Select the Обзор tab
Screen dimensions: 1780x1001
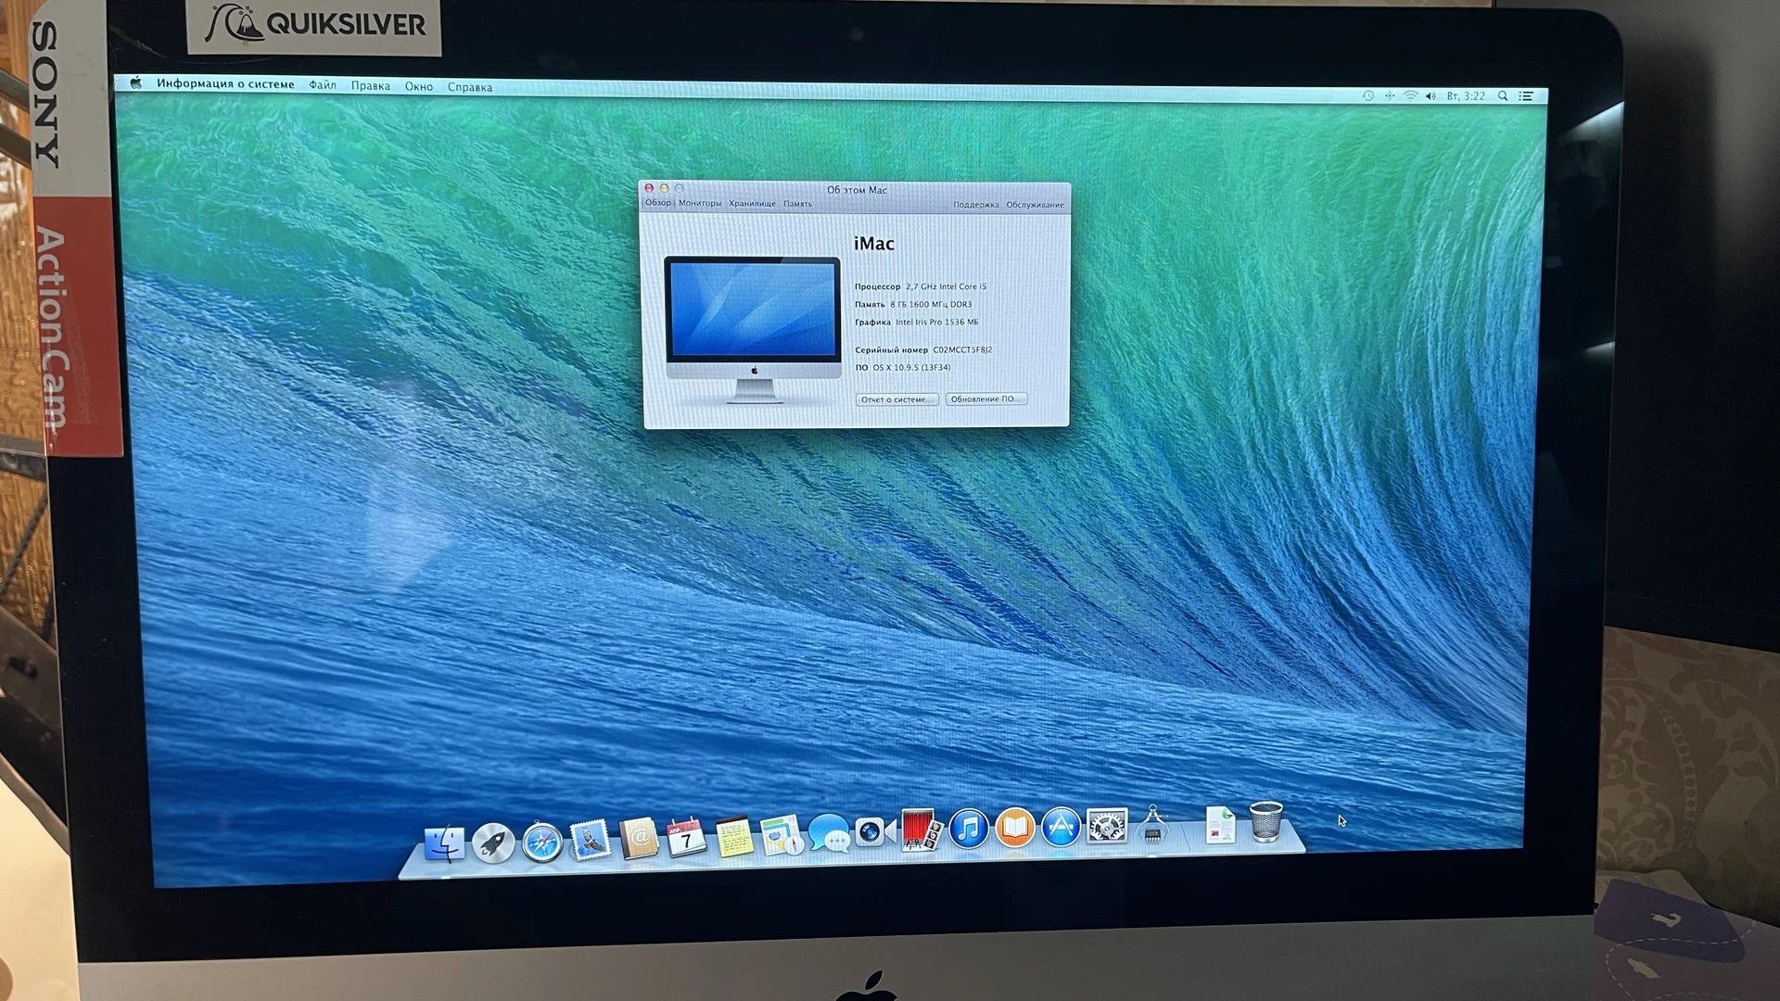[x=657, y=203]
